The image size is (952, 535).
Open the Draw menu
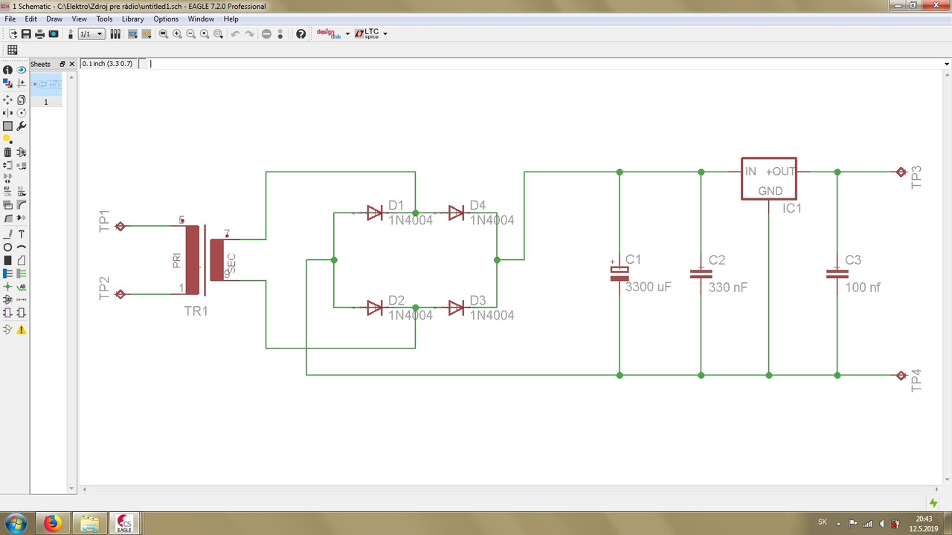[54, 19]
